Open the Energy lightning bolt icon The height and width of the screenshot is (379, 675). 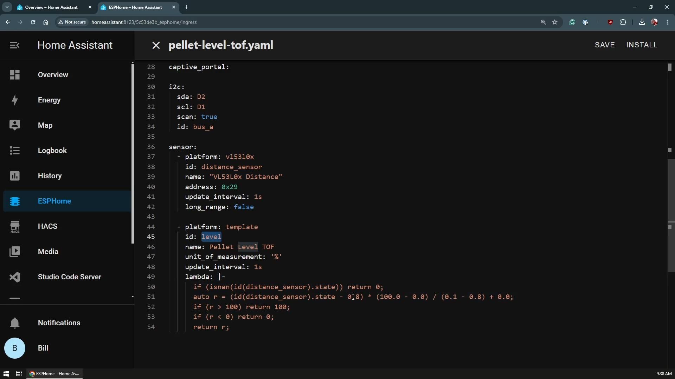tap(15, 100)
